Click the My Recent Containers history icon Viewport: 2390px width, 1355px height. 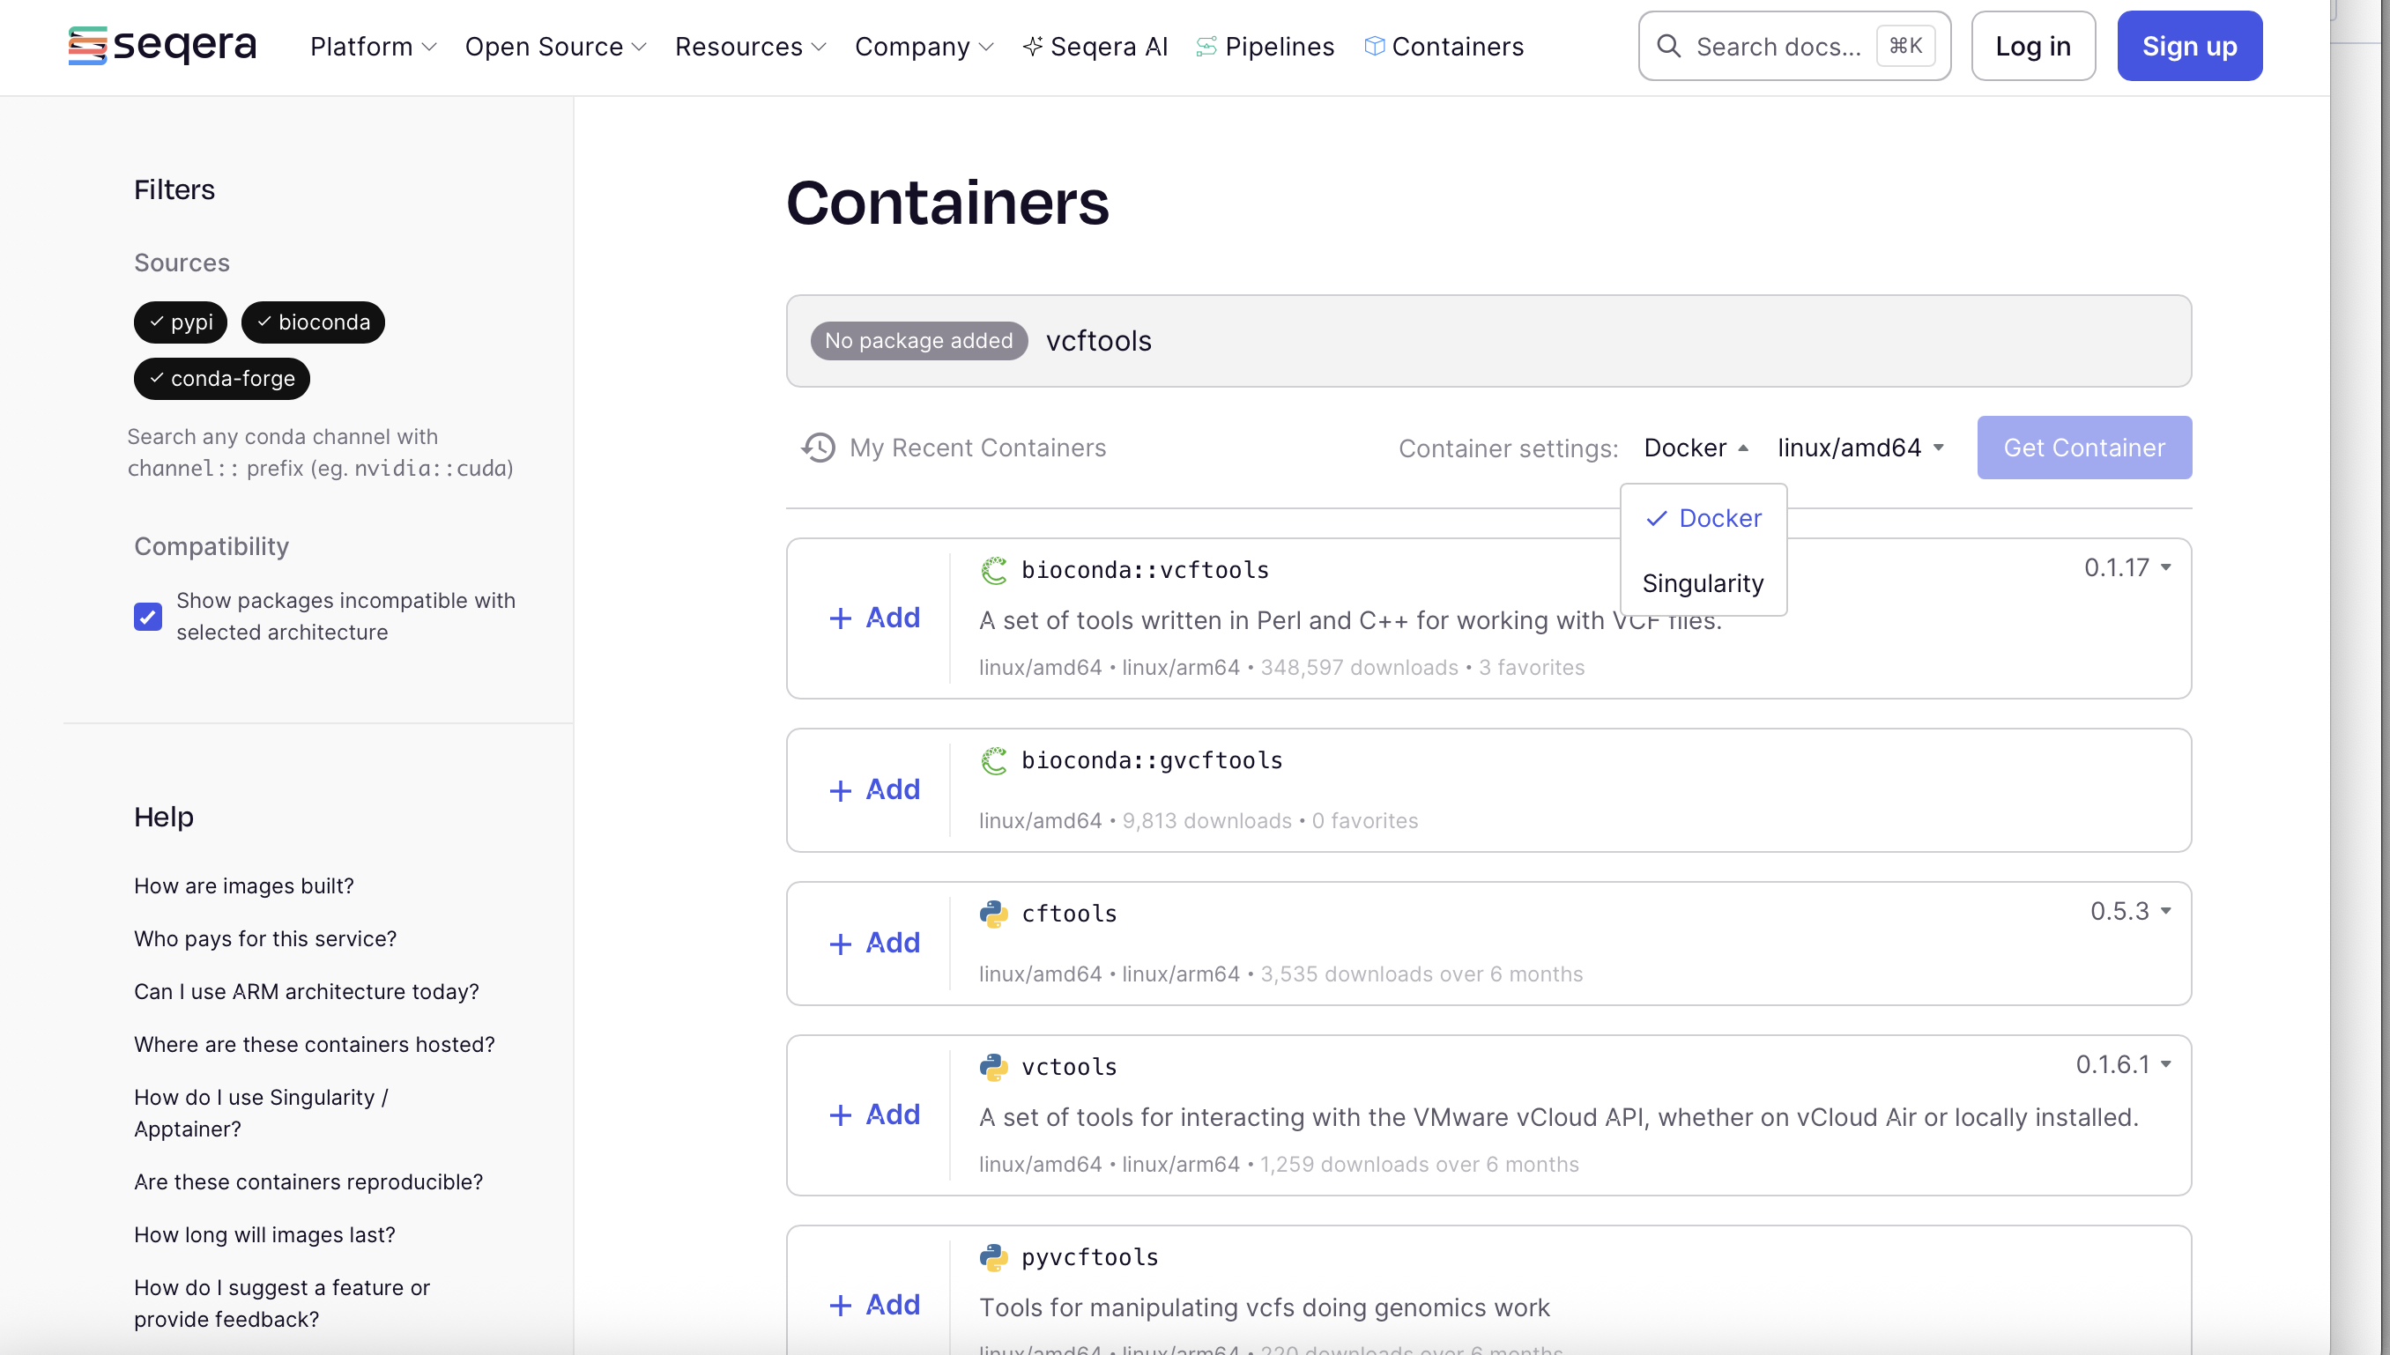[x=818, y=448]
